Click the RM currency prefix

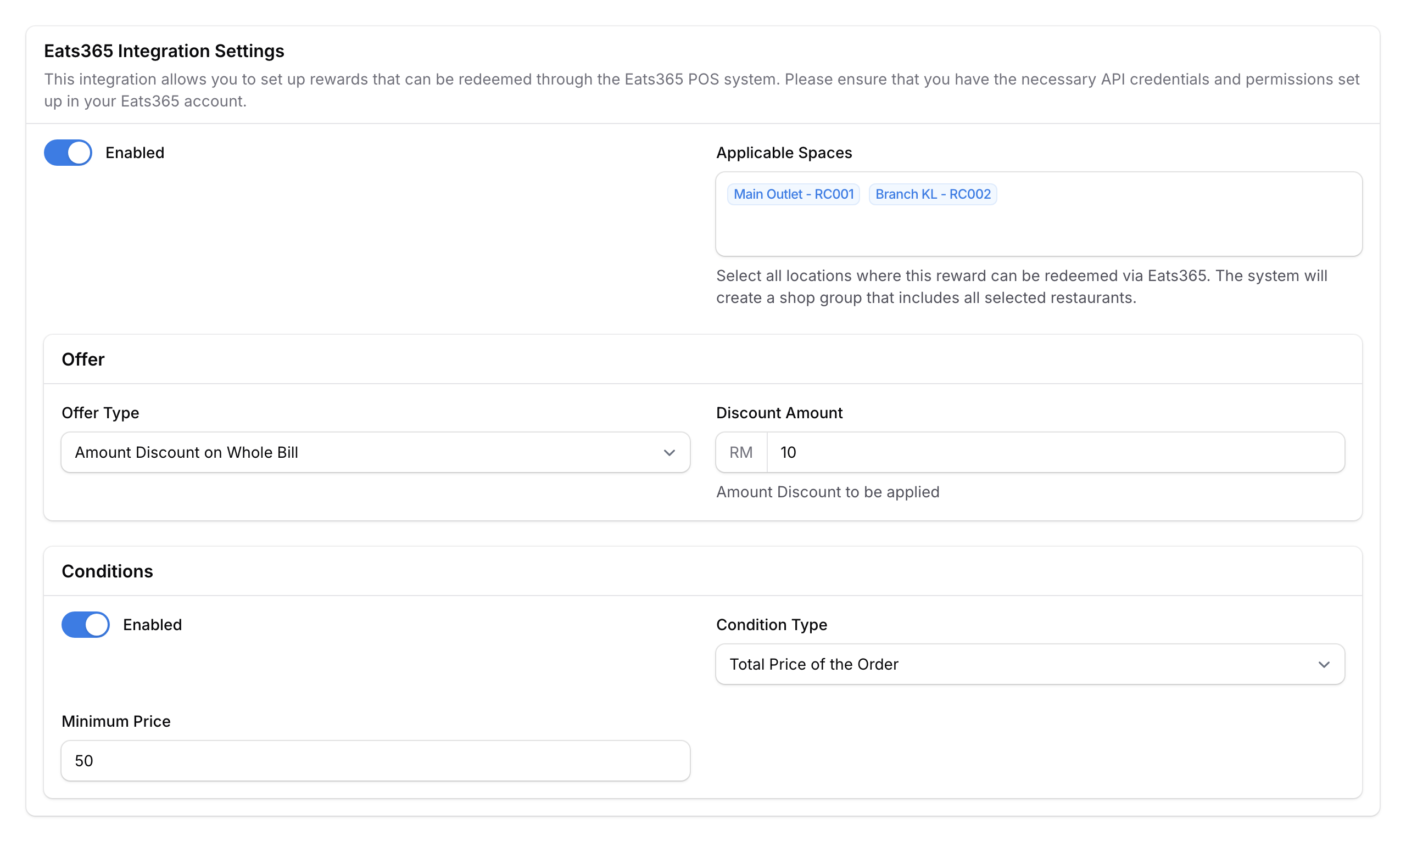741,452
